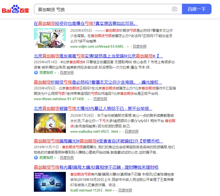Expand arrow beside 百度贴吧 under 难友揭露 result
The height and width of the screenshot is (196, 220).
point(55,73)
